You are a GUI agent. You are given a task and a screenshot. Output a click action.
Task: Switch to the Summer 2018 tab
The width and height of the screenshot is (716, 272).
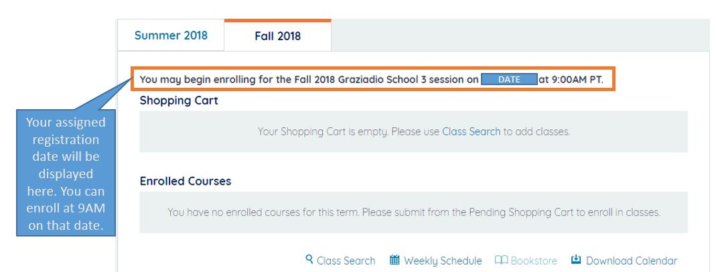171,36
